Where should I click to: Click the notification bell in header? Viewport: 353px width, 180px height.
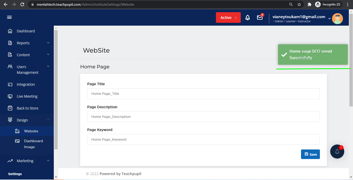point(247,18)
